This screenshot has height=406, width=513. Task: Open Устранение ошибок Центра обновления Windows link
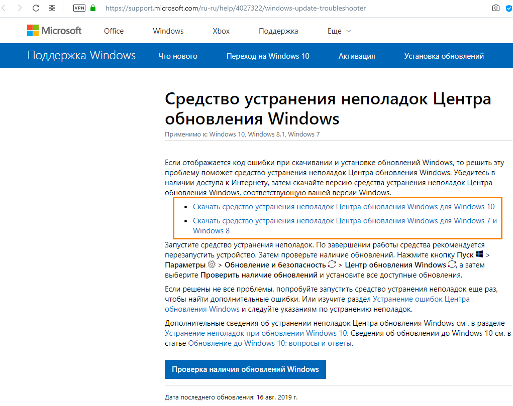317,304
